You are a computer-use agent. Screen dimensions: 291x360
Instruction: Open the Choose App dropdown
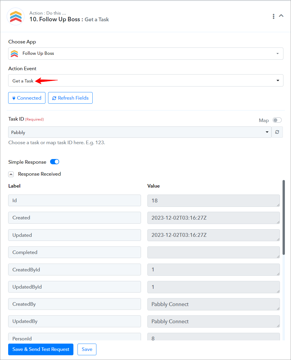click(x=146, y=54)
